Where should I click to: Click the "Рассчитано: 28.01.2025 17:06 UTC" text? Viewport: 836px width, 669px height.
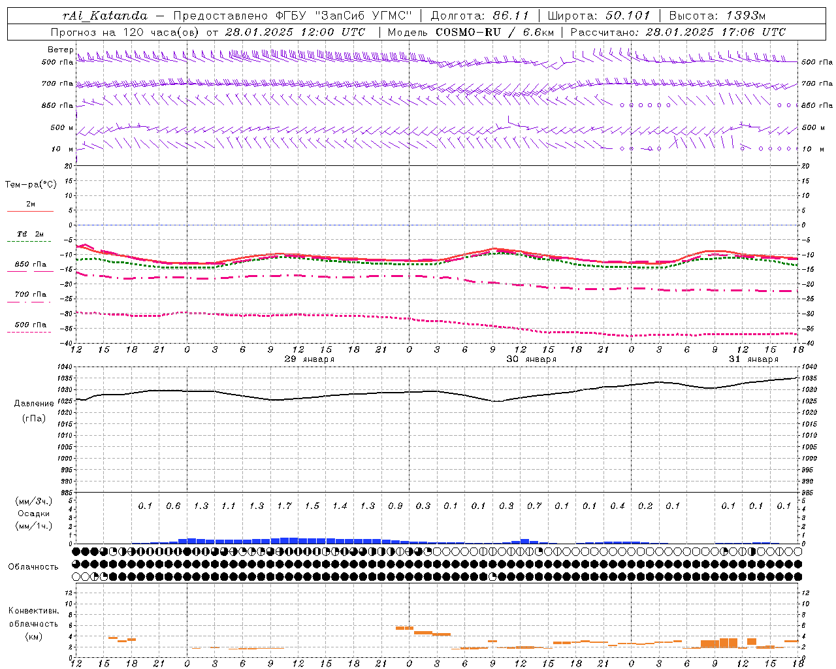coord(678,32)
